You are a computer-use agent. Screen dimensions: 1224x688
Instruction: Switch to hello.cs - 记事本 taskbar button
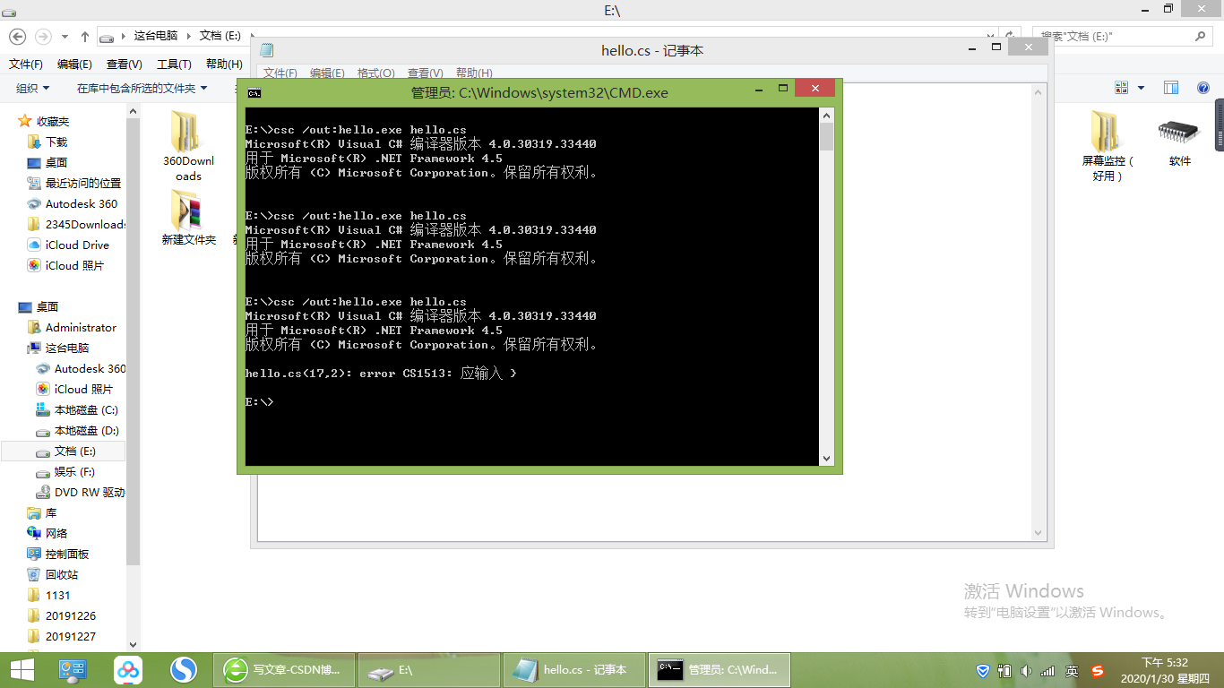574,669
